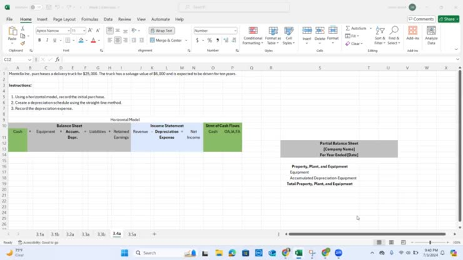The width and height of the screenshot is (463, 260).
Task: Click the Windows taskbar Search box
Action: click(158, 253)
